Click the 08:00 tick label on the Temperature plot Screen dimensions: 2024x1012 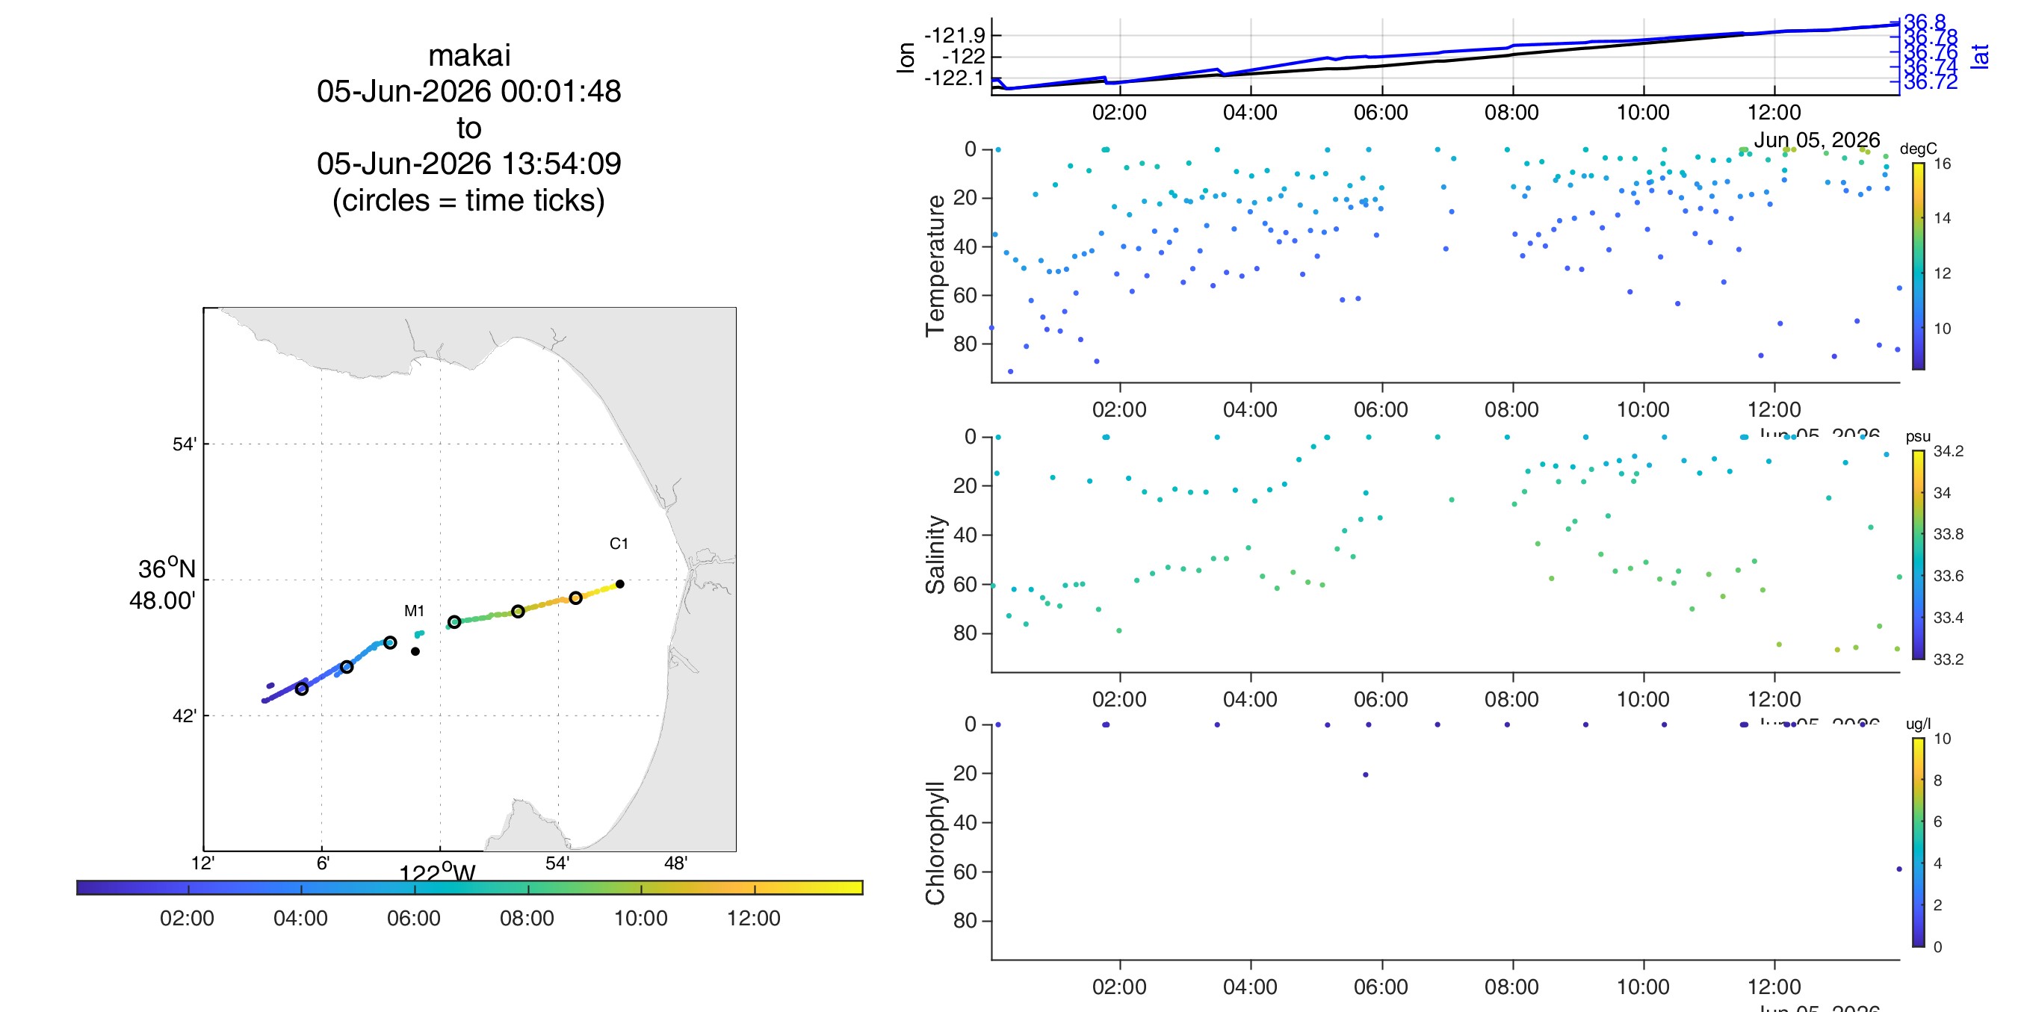[1511, 409]
